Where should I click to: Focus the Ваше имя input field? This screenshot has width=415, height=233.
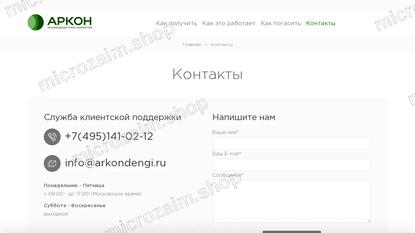[292, 143]
